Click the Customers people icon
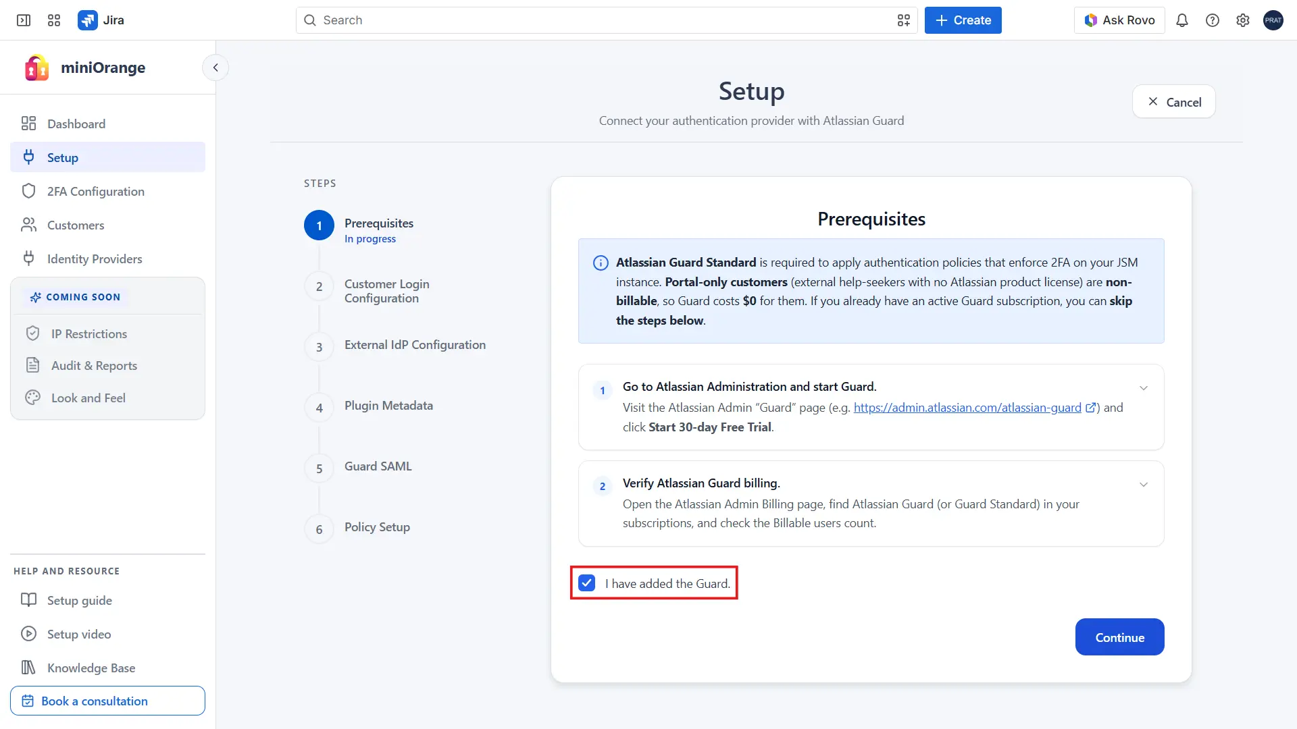The height and width of the screenshot is (729, 1297). (28, 225)
